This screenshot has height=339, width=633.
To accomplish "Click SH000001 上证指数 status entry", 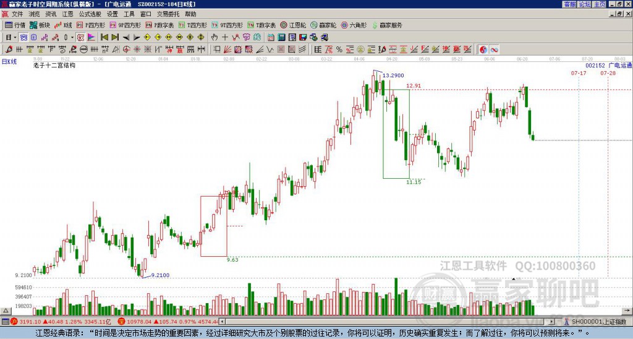I will click(x=599, y=322).
